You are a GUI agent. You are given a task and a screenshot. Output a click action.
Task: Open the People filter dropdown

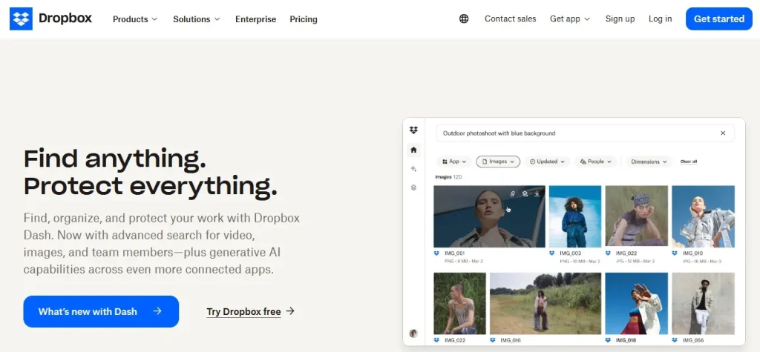[x=596, y=162]
